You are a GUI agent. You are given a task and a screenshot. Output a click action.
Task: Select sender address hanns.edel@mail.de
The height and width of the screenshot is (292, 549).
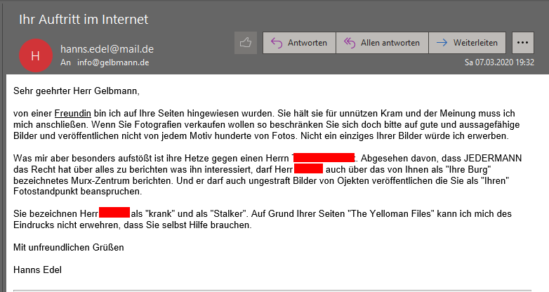(x=107, y=49)
